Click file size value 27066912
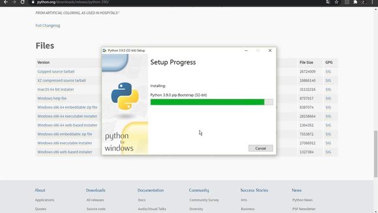This screenshot has width=378, height=213. click(x=308, y=143)
